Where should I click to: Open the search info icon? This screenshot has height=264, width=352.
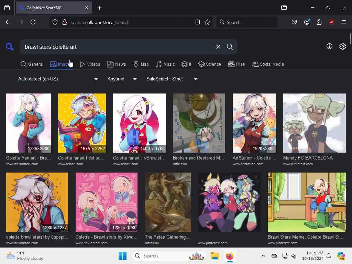coord(329,46)
